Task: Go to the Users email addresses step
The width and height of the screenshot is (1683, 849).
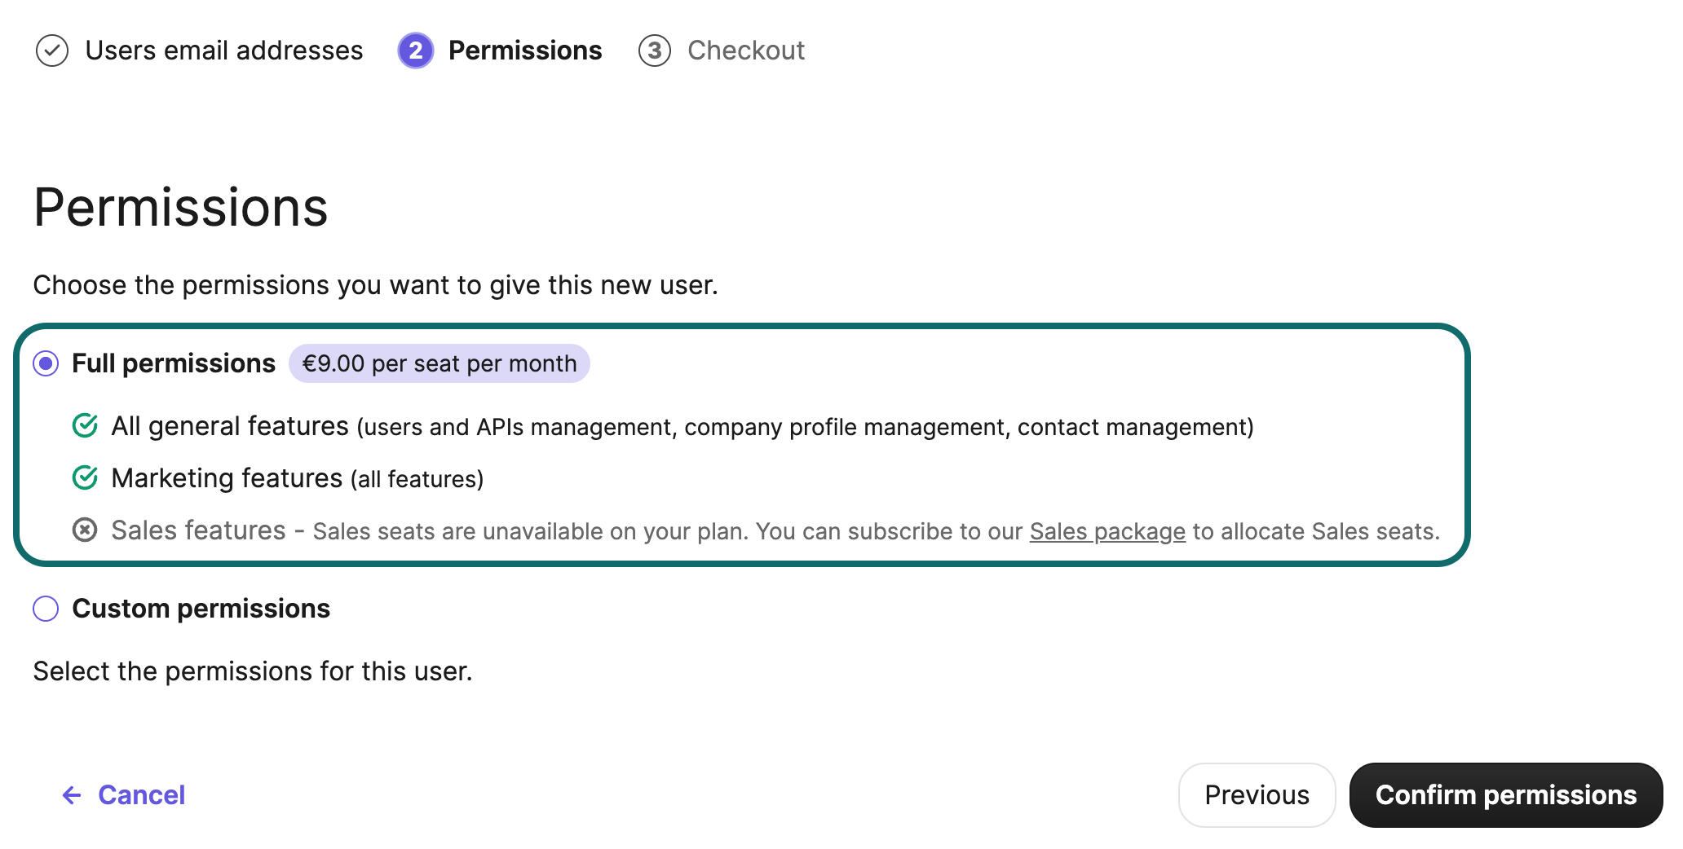Action: coord(225,51)
